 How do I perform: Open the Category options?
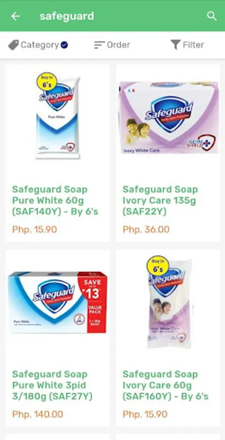38,45
